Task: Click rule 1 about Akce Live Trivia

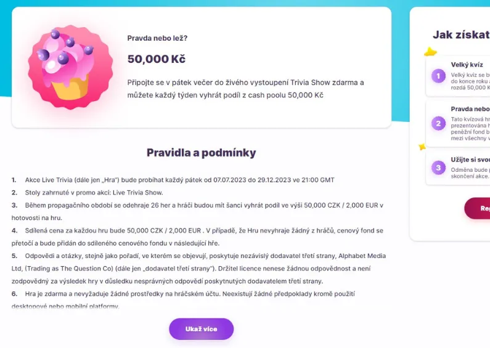Action: click(x=173, y=180)
